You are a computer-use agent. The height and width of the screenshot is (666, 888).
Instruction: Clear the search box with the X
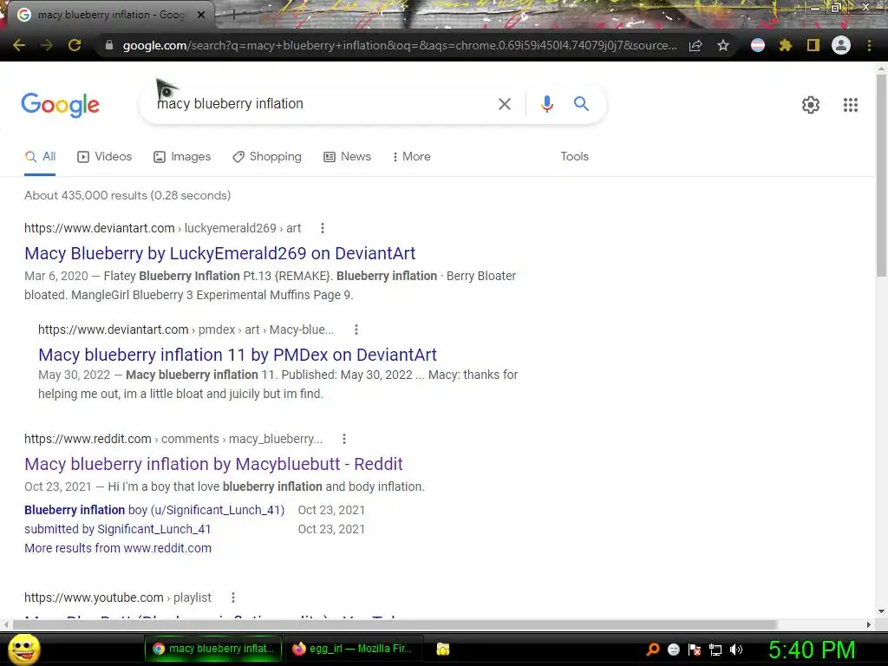505,104
